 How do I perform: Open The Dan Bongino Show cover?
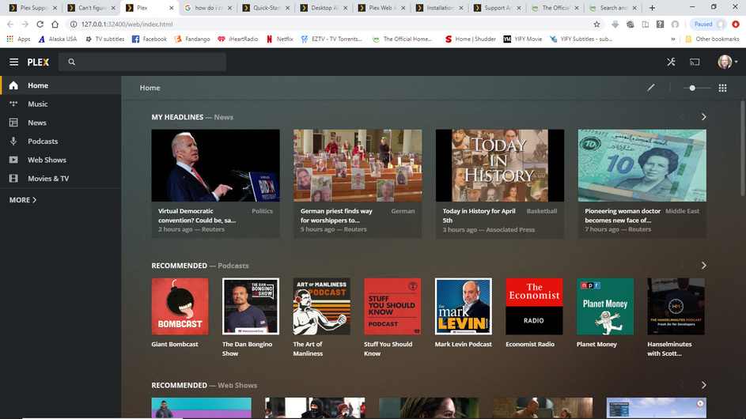[x=251, y=306]
